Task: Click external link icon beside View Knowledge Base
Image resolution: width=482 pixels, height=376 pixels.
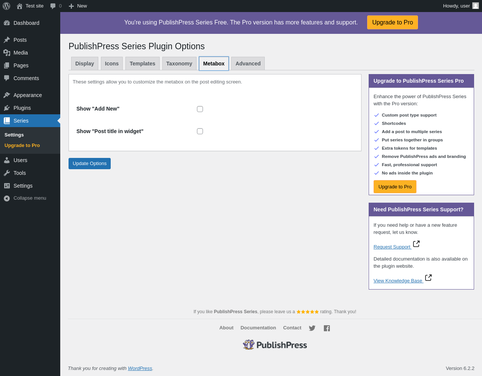Action: tap(429, 278)
